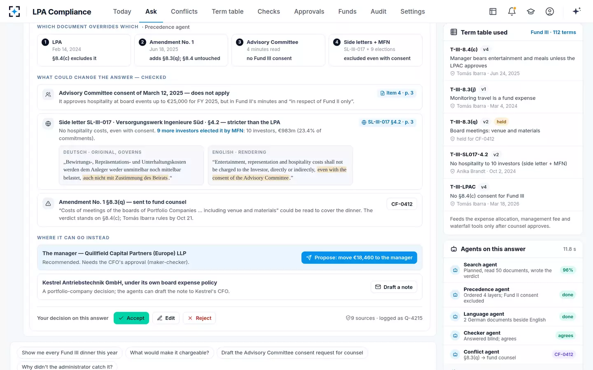The width and height of the screenshot is (593, 370).
Task: Accept this answer
Action: 131,318
